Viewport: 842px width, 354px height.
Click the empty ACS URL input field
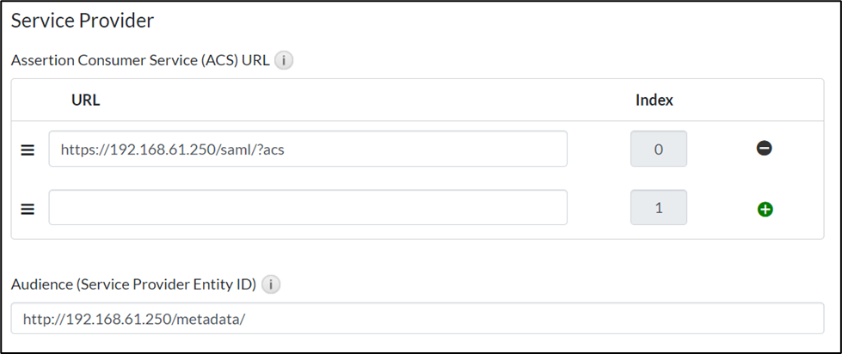point(307,208)
